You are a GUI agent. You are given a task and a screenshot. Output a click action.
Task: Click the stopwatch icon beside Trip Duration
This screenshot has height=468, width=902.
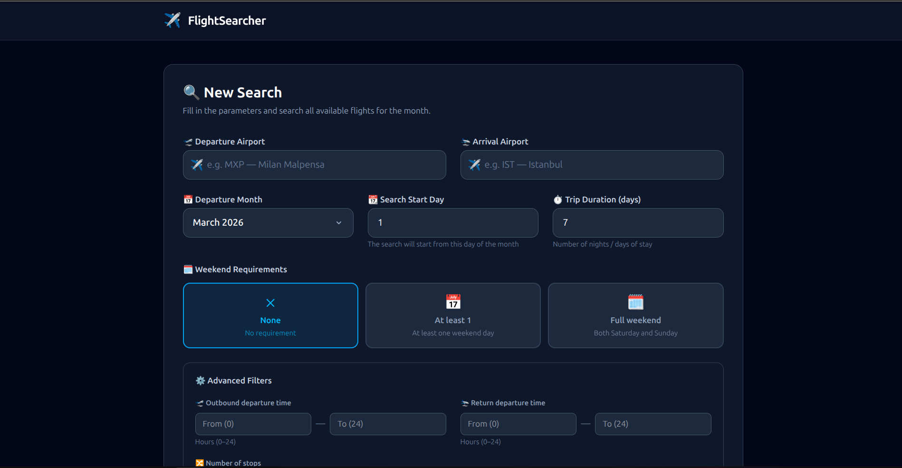tap(557, 200)
